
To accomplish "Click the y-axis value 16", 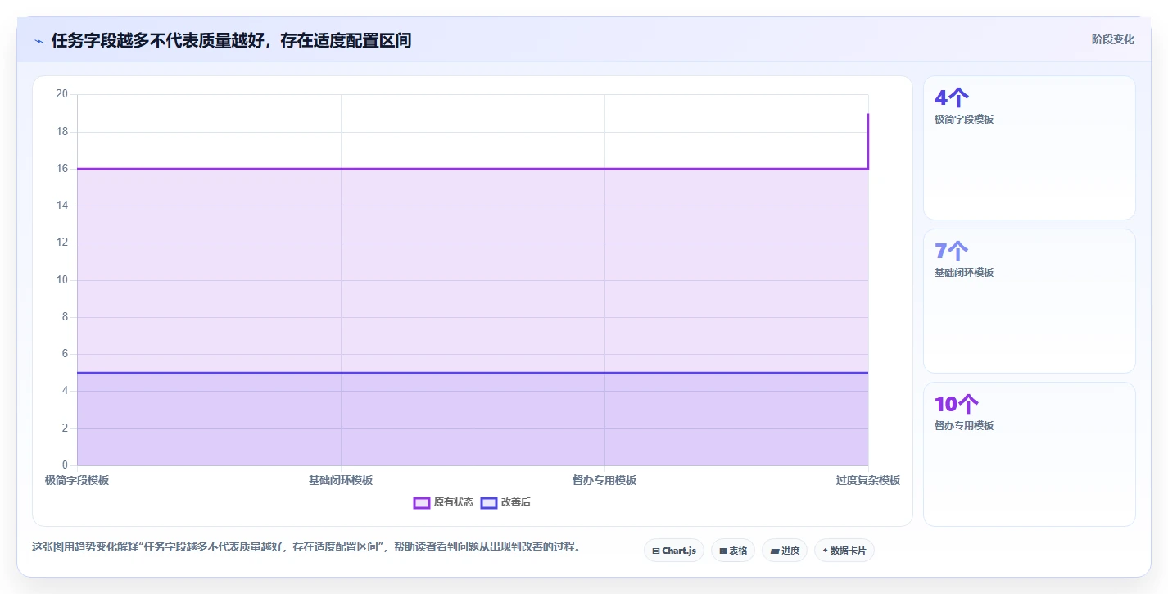I will click(x=61, y=169).
